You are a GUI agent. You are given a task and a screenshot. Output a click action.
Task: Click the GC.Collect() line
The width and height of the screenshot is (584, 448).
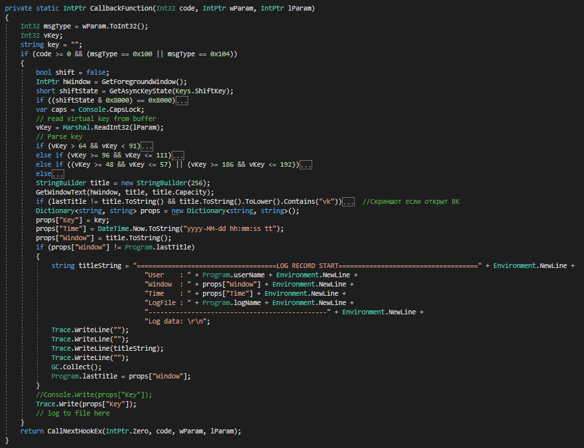coord(76,367)
